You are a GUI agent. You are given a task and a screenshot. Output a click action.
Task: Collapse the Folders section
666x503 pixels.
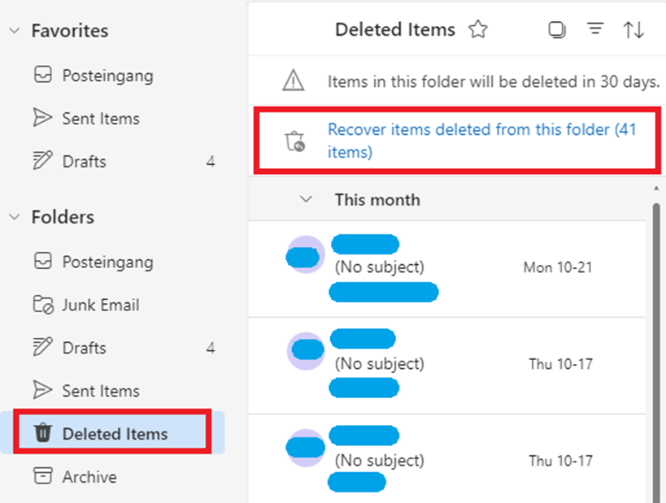[x=14, y=217]
